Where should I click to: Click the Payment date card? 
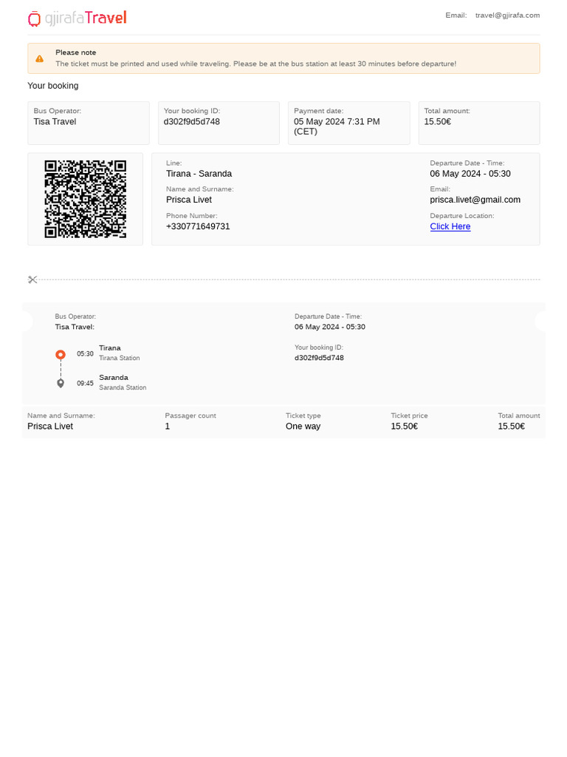point(349,123)
